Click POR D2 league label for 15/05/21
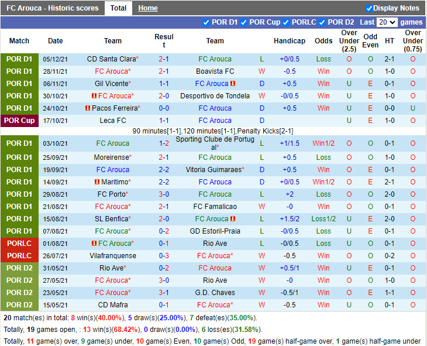Viewport: 427px width, 346px height. tap(19, 304)
